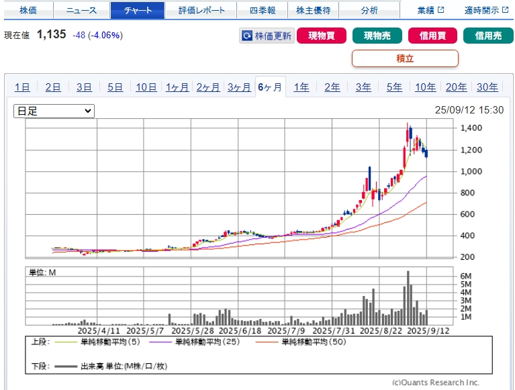The height and width of the screenshot is (390, 515).
Task: Click the 1,400 price axis label
Action: [x=471, y=128]
